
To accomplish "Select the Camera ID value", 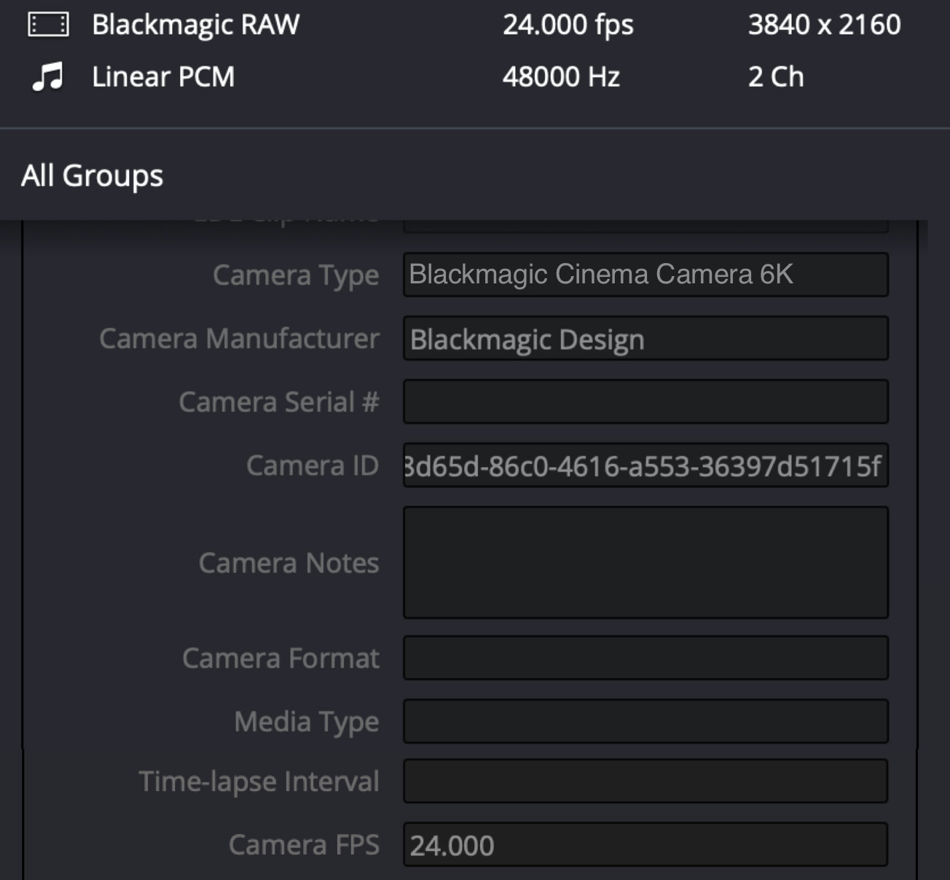I will 645,465.
